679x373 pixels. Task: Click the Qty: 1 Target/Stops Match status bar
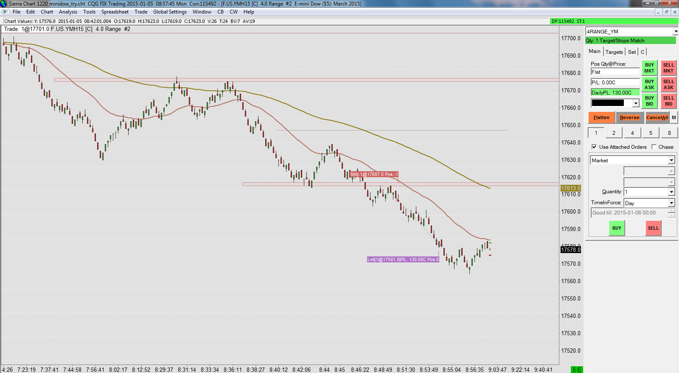631,41
